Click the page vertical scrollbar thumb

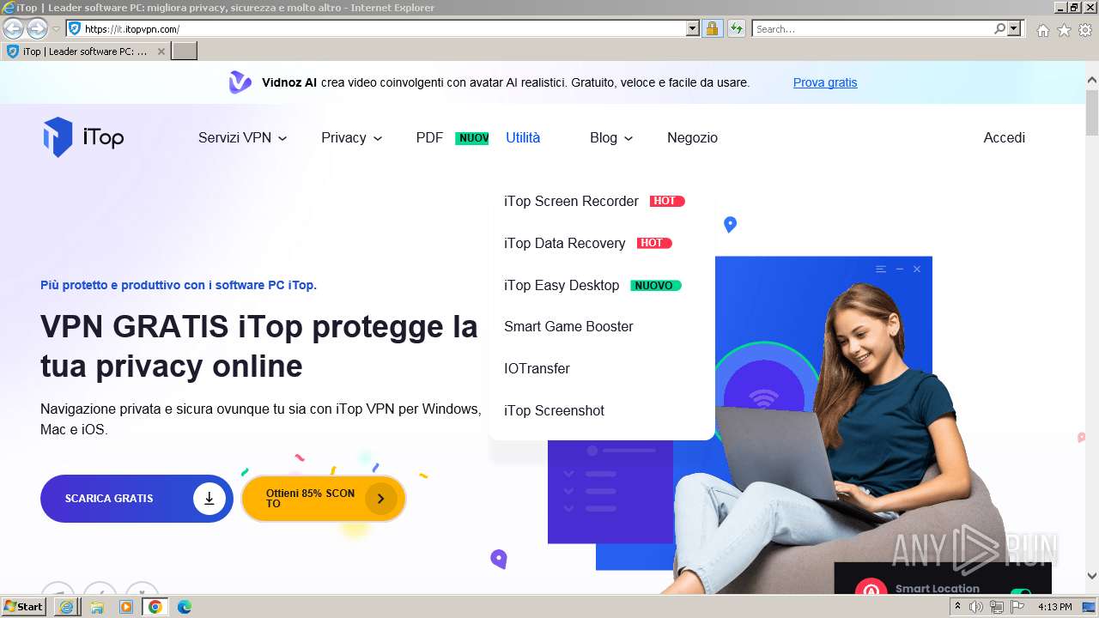tap(1092, 112)
